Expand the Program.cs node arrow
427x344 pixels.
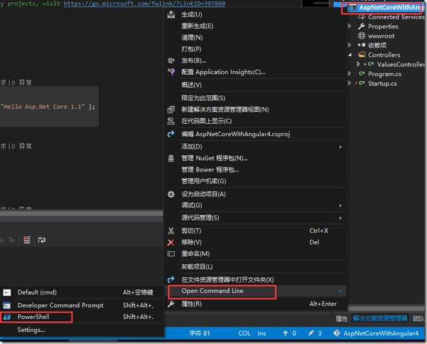click(350, 74)
